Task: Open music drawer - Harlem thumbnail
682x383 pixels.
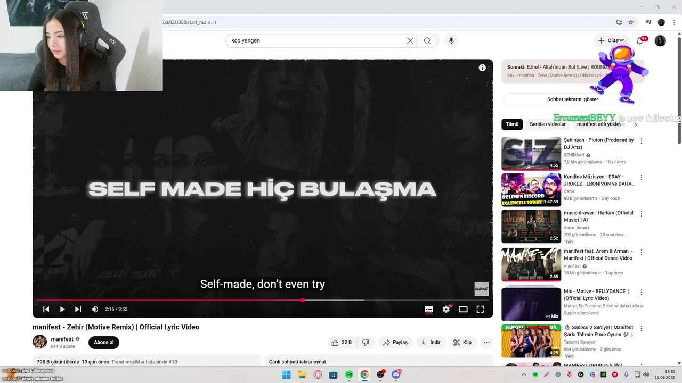Action: point(531,226)
